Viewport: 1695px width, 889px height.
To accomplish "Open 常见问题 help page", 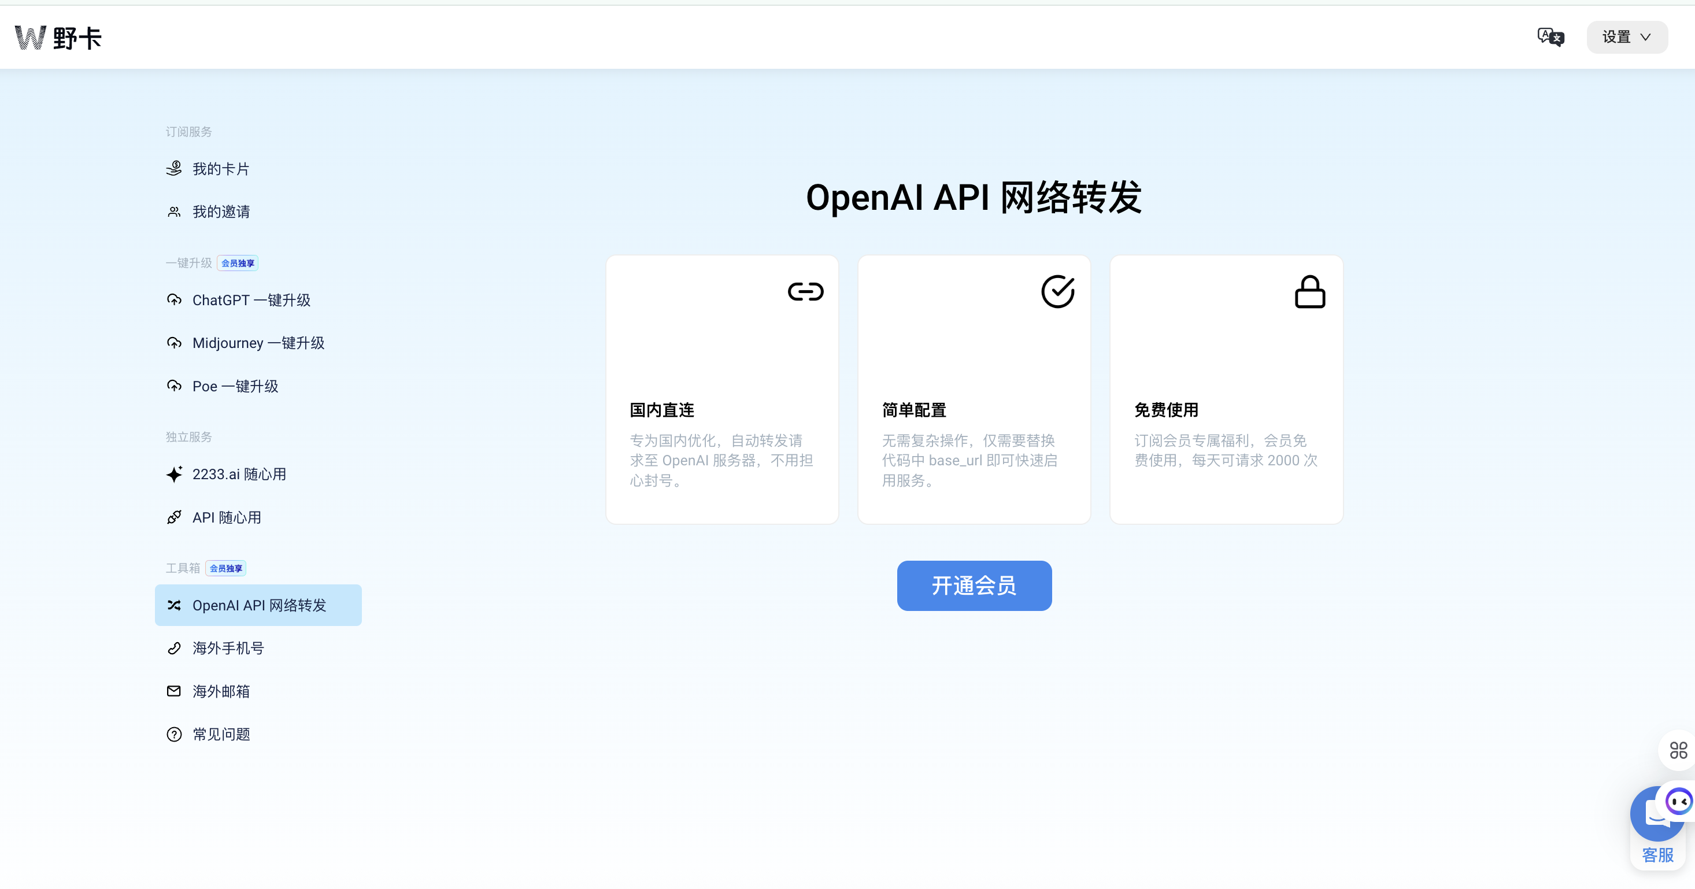I will pos(220,734).
